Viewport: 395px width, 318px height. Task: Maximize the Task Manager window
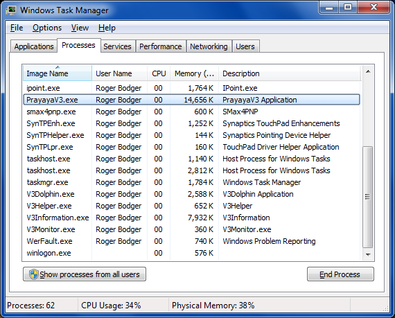coord(348,8)
